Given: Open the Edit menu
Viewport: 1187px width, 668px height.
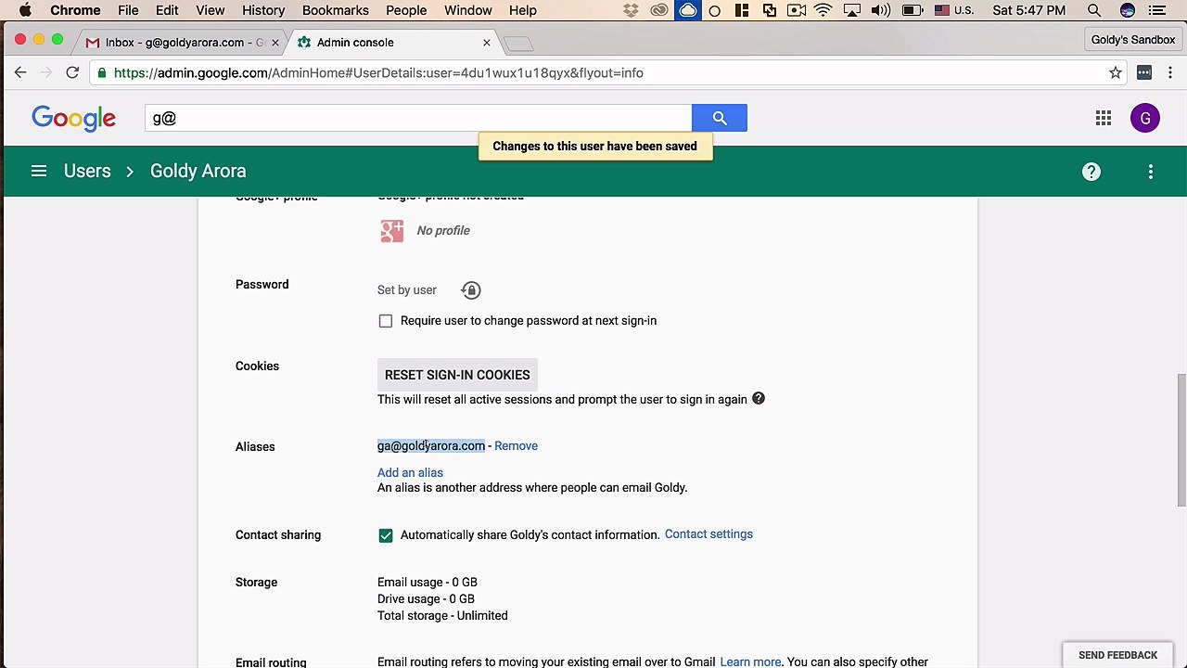Looking at the screenshot, I should 167,10.
